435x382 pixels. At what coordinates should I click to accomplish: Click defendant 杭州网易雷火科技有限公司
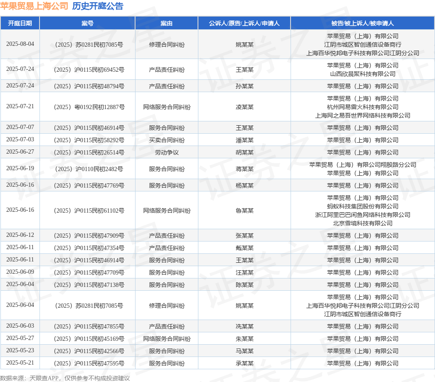coord(363,107)
